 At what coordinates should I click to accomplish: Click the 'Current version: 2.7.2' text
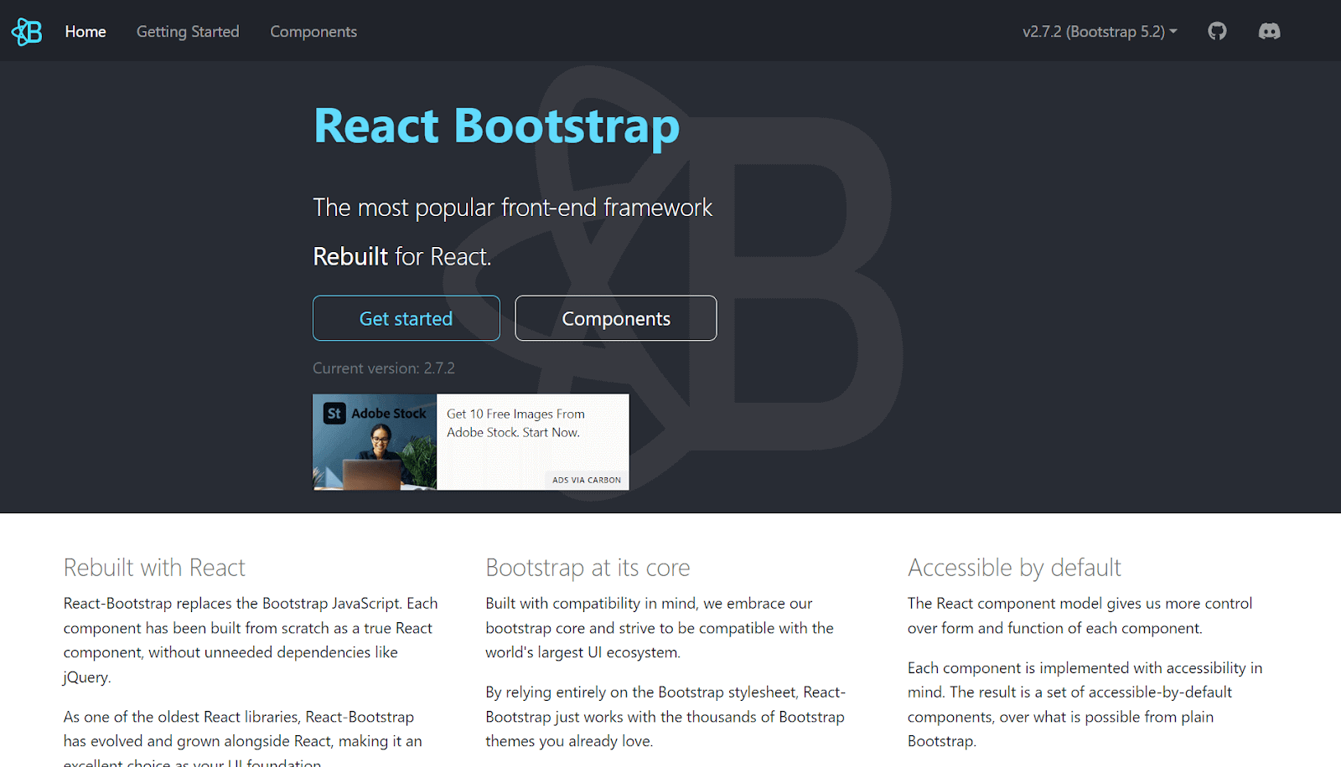click(383, 368)
